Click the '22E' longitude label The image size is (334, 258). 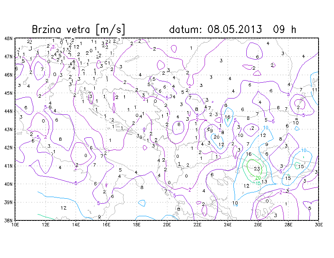(x=197, y=225)
